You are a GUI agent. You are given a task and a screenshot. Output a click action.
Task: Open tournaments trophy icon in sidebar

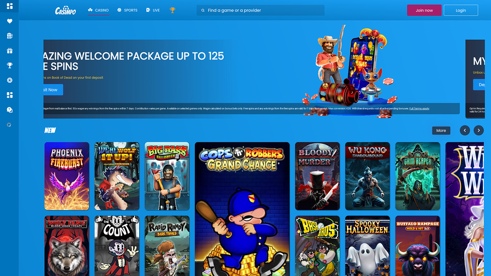click(x=9, y=65)
